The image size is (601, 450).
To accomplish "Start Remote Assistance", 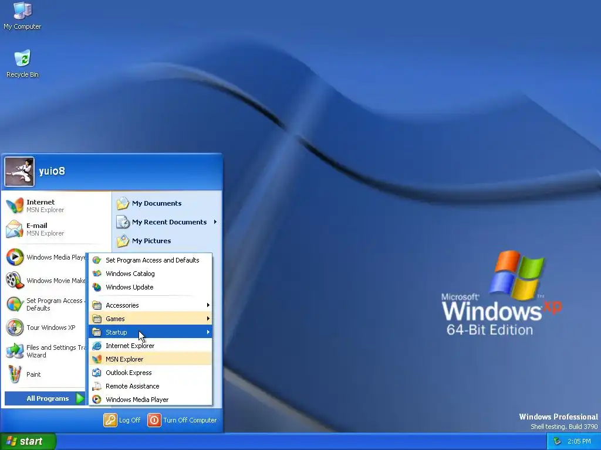I will pos(150,386).
